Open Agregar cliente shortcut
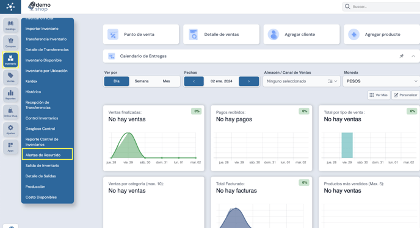 [302, 35]
